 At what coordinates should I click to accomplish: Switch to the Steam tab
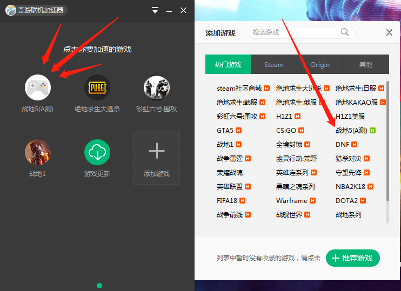coord(274,64)
